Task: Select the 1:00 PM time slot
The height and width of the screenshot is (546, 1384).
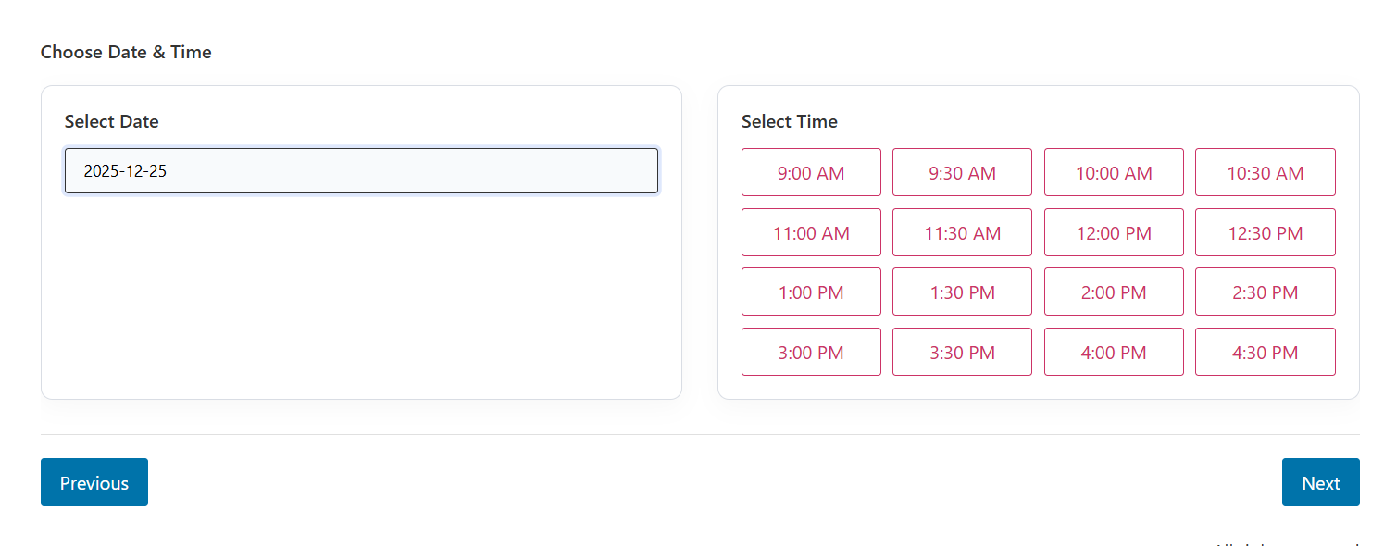Action: [811, 292]
